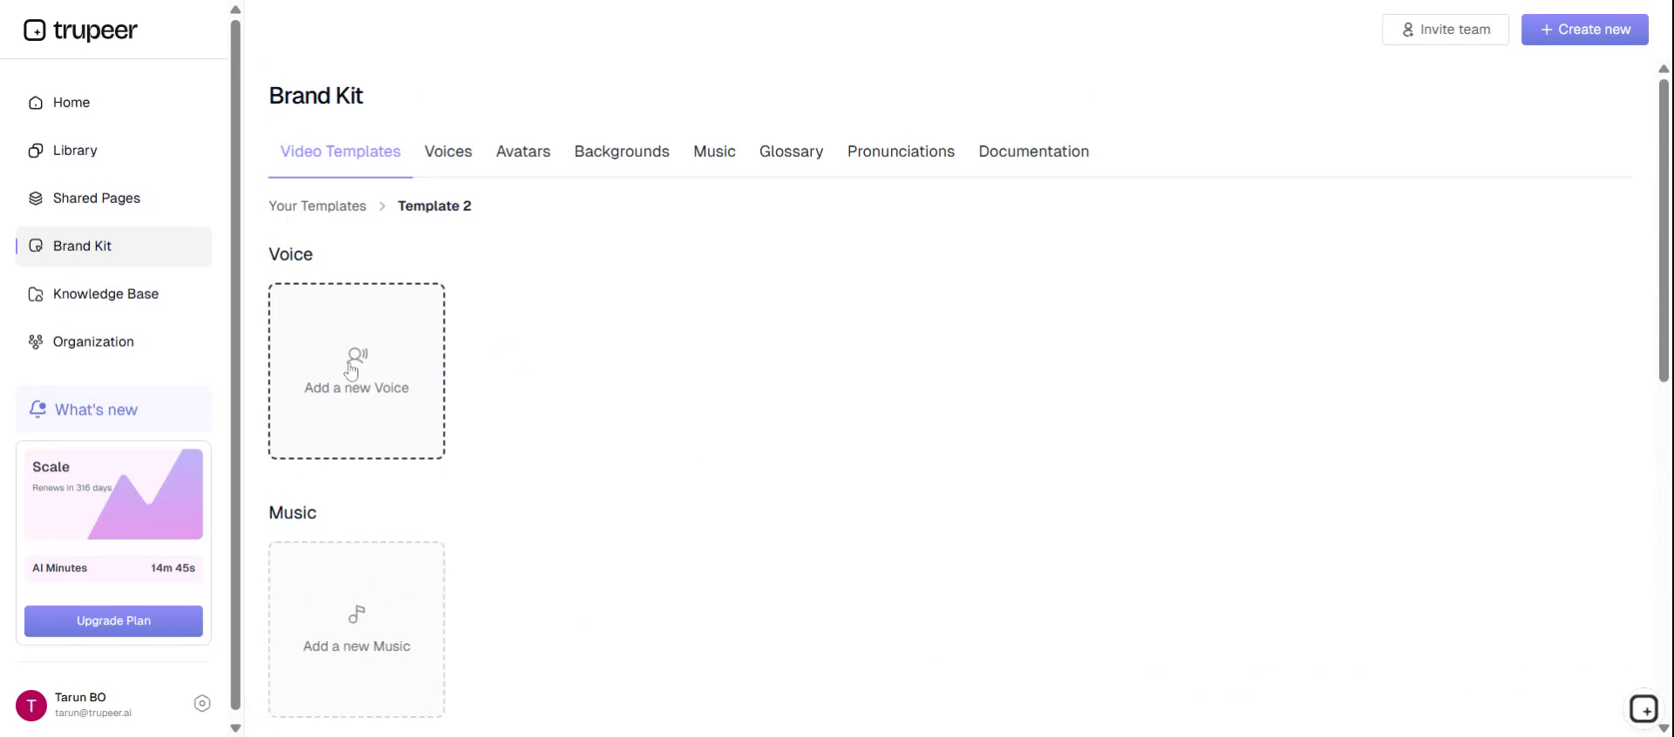
Task: Open the Glossary tab
Action: point(791,152)
